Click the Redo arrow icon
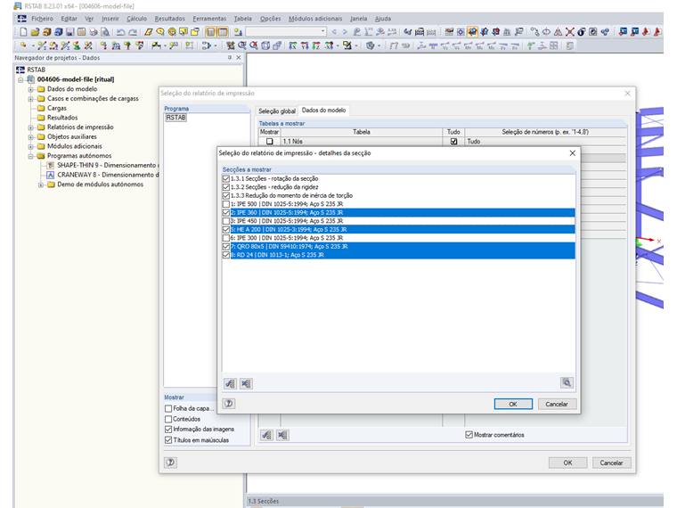Image resolution: width=677 pixels, height=508 pixels. click(x=133, y=32)
